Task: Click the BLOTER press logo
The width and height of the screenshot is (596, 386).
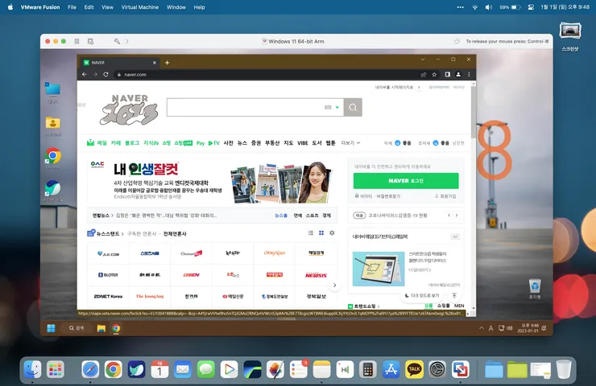Action: (x=109, y=275)
